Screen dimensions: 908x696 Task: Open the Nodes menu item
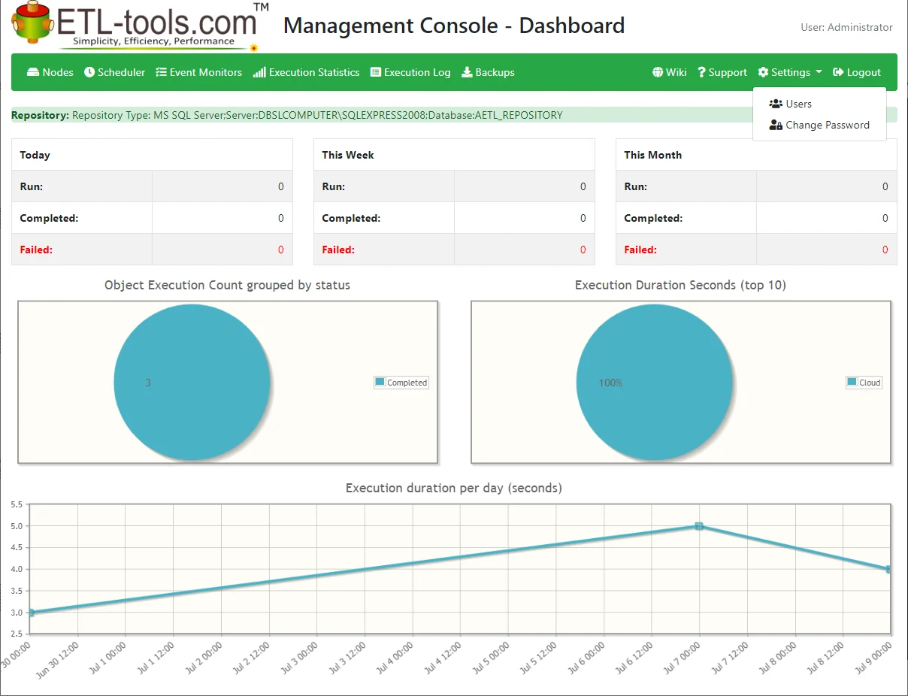click(50, 72)
